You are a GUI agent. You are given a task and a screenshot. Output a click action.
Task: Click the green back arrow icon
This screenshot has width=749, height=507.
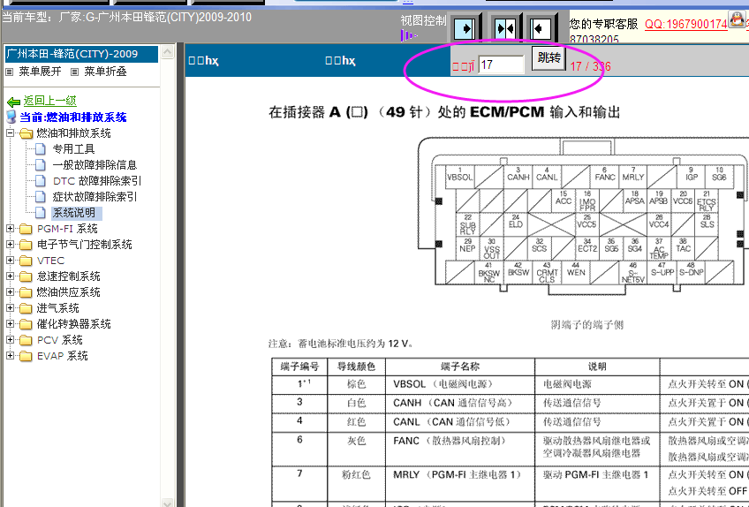tap(13, 102)
